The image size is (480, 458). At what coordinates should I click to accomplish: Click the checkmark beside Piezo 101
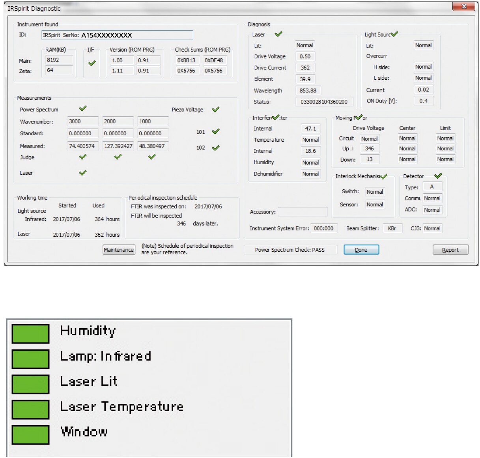(x=215, y=132)
